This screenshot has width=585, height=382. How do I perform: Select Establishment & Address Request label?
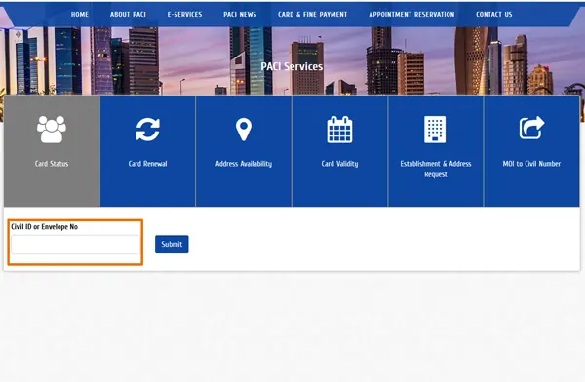(436, 169)
